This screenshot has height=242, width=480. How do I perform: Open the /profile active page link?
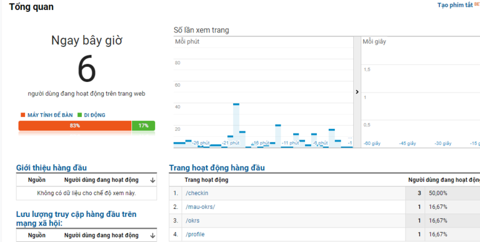pyautogui.click(x=195, y=234)
